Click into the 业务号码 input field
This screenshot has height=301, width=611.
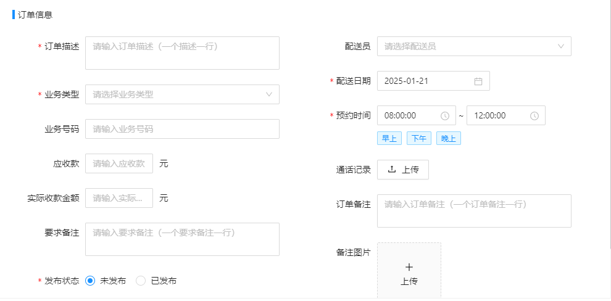tap(182, 129)
